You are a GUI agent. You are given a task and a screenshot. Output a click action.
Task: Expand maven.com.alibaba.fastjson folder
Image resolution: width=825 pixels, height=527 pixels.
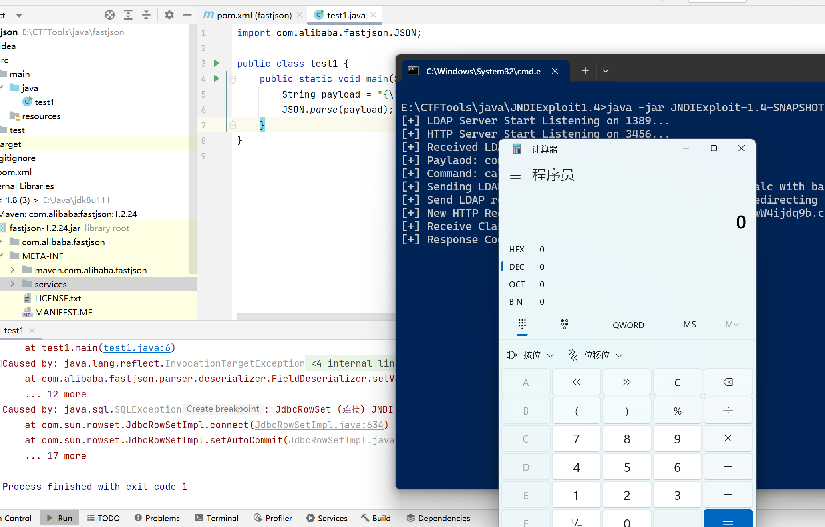[x=12, y=270]
